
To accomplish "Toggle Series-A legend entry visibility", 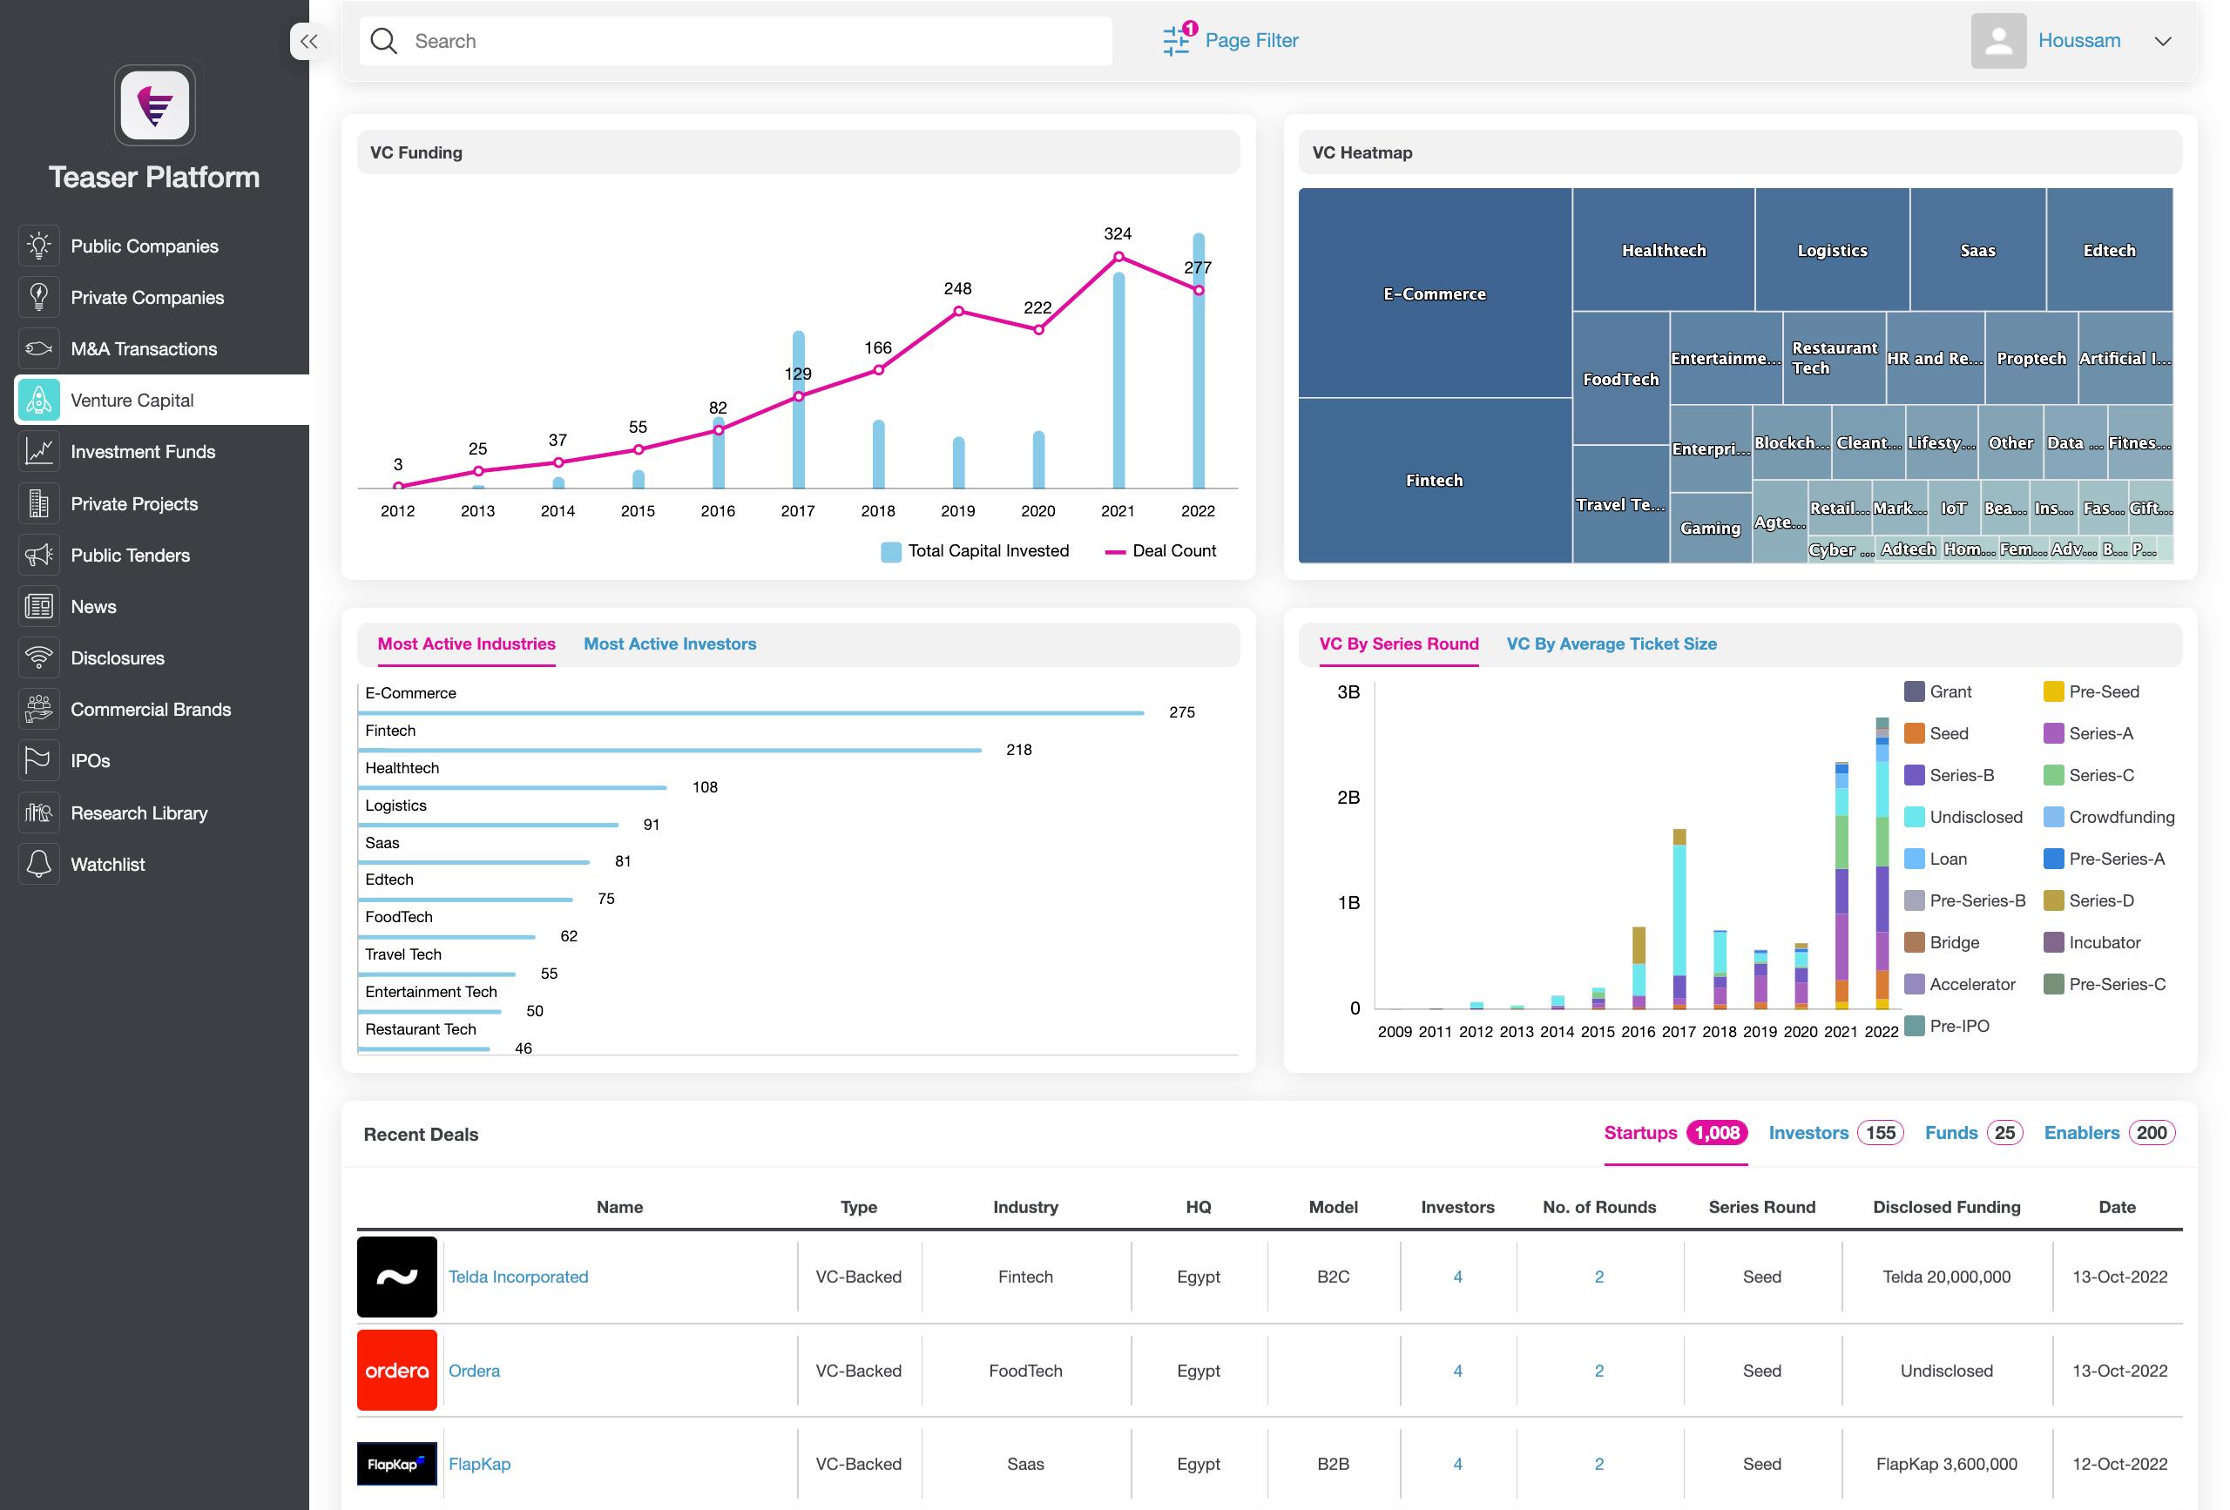I will click(x=2088, y=734).
